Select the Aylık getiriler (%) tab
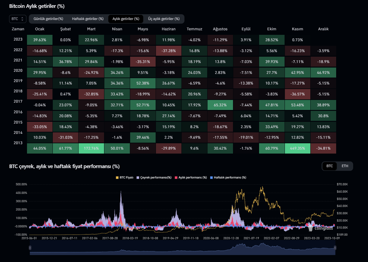The image size is (368, 262). [x=126, y=19]
